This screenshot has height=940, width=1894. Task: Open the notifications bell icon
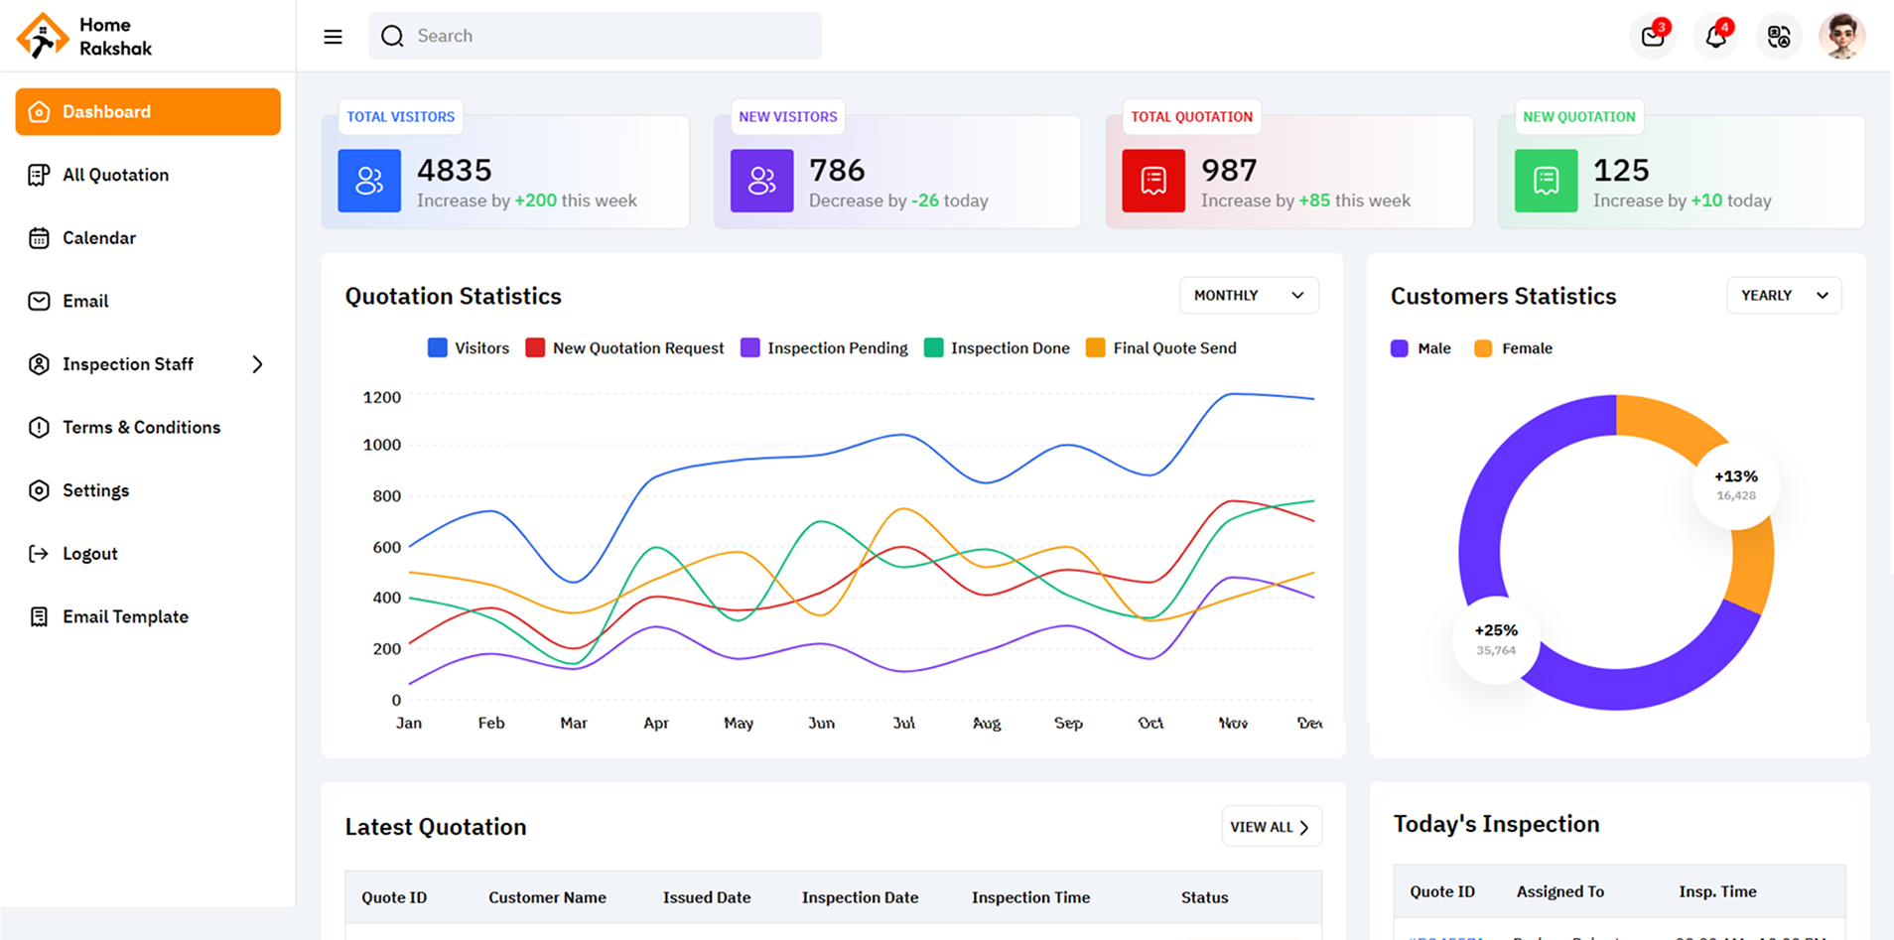[x=1716, y=36]
